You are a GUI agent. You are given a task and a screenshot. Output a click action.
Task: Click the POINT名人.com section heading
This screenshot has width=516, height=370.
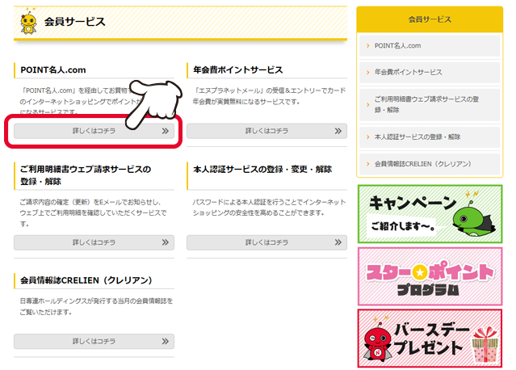click(x=53, y=69)
